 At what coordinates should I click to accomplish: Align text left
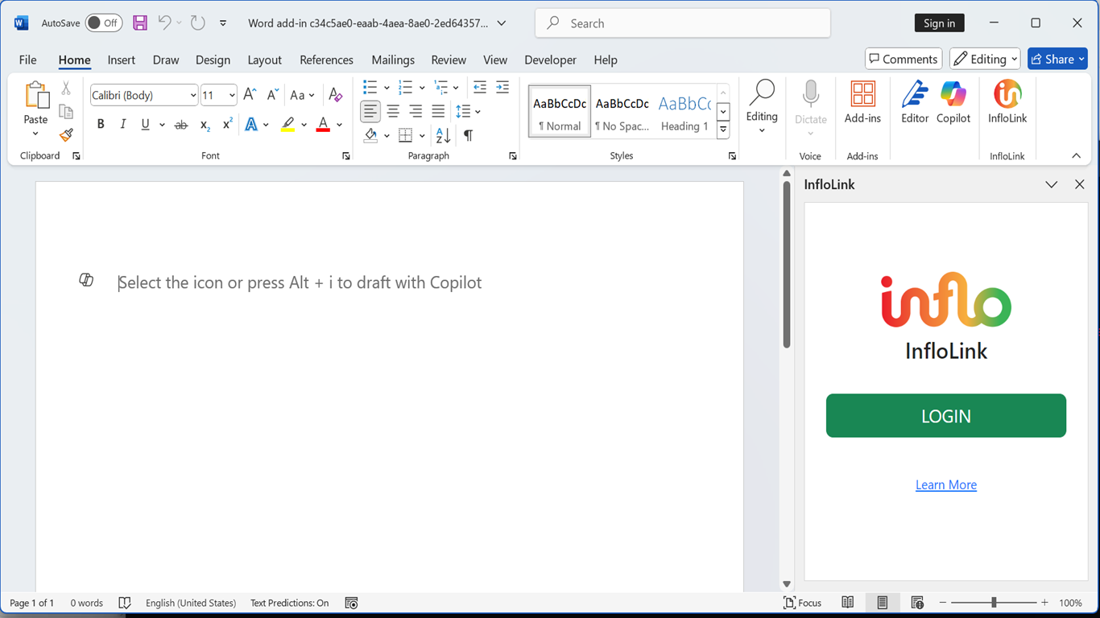(370, 111)
